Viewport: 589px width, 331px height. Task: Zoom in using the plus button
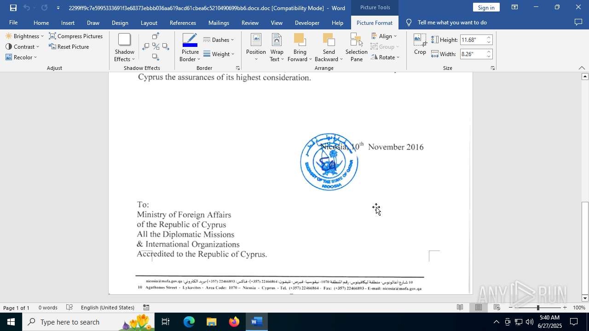tap(565, 308)
